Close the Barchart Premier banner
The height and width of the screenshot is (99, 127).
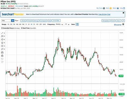(123, 13)
